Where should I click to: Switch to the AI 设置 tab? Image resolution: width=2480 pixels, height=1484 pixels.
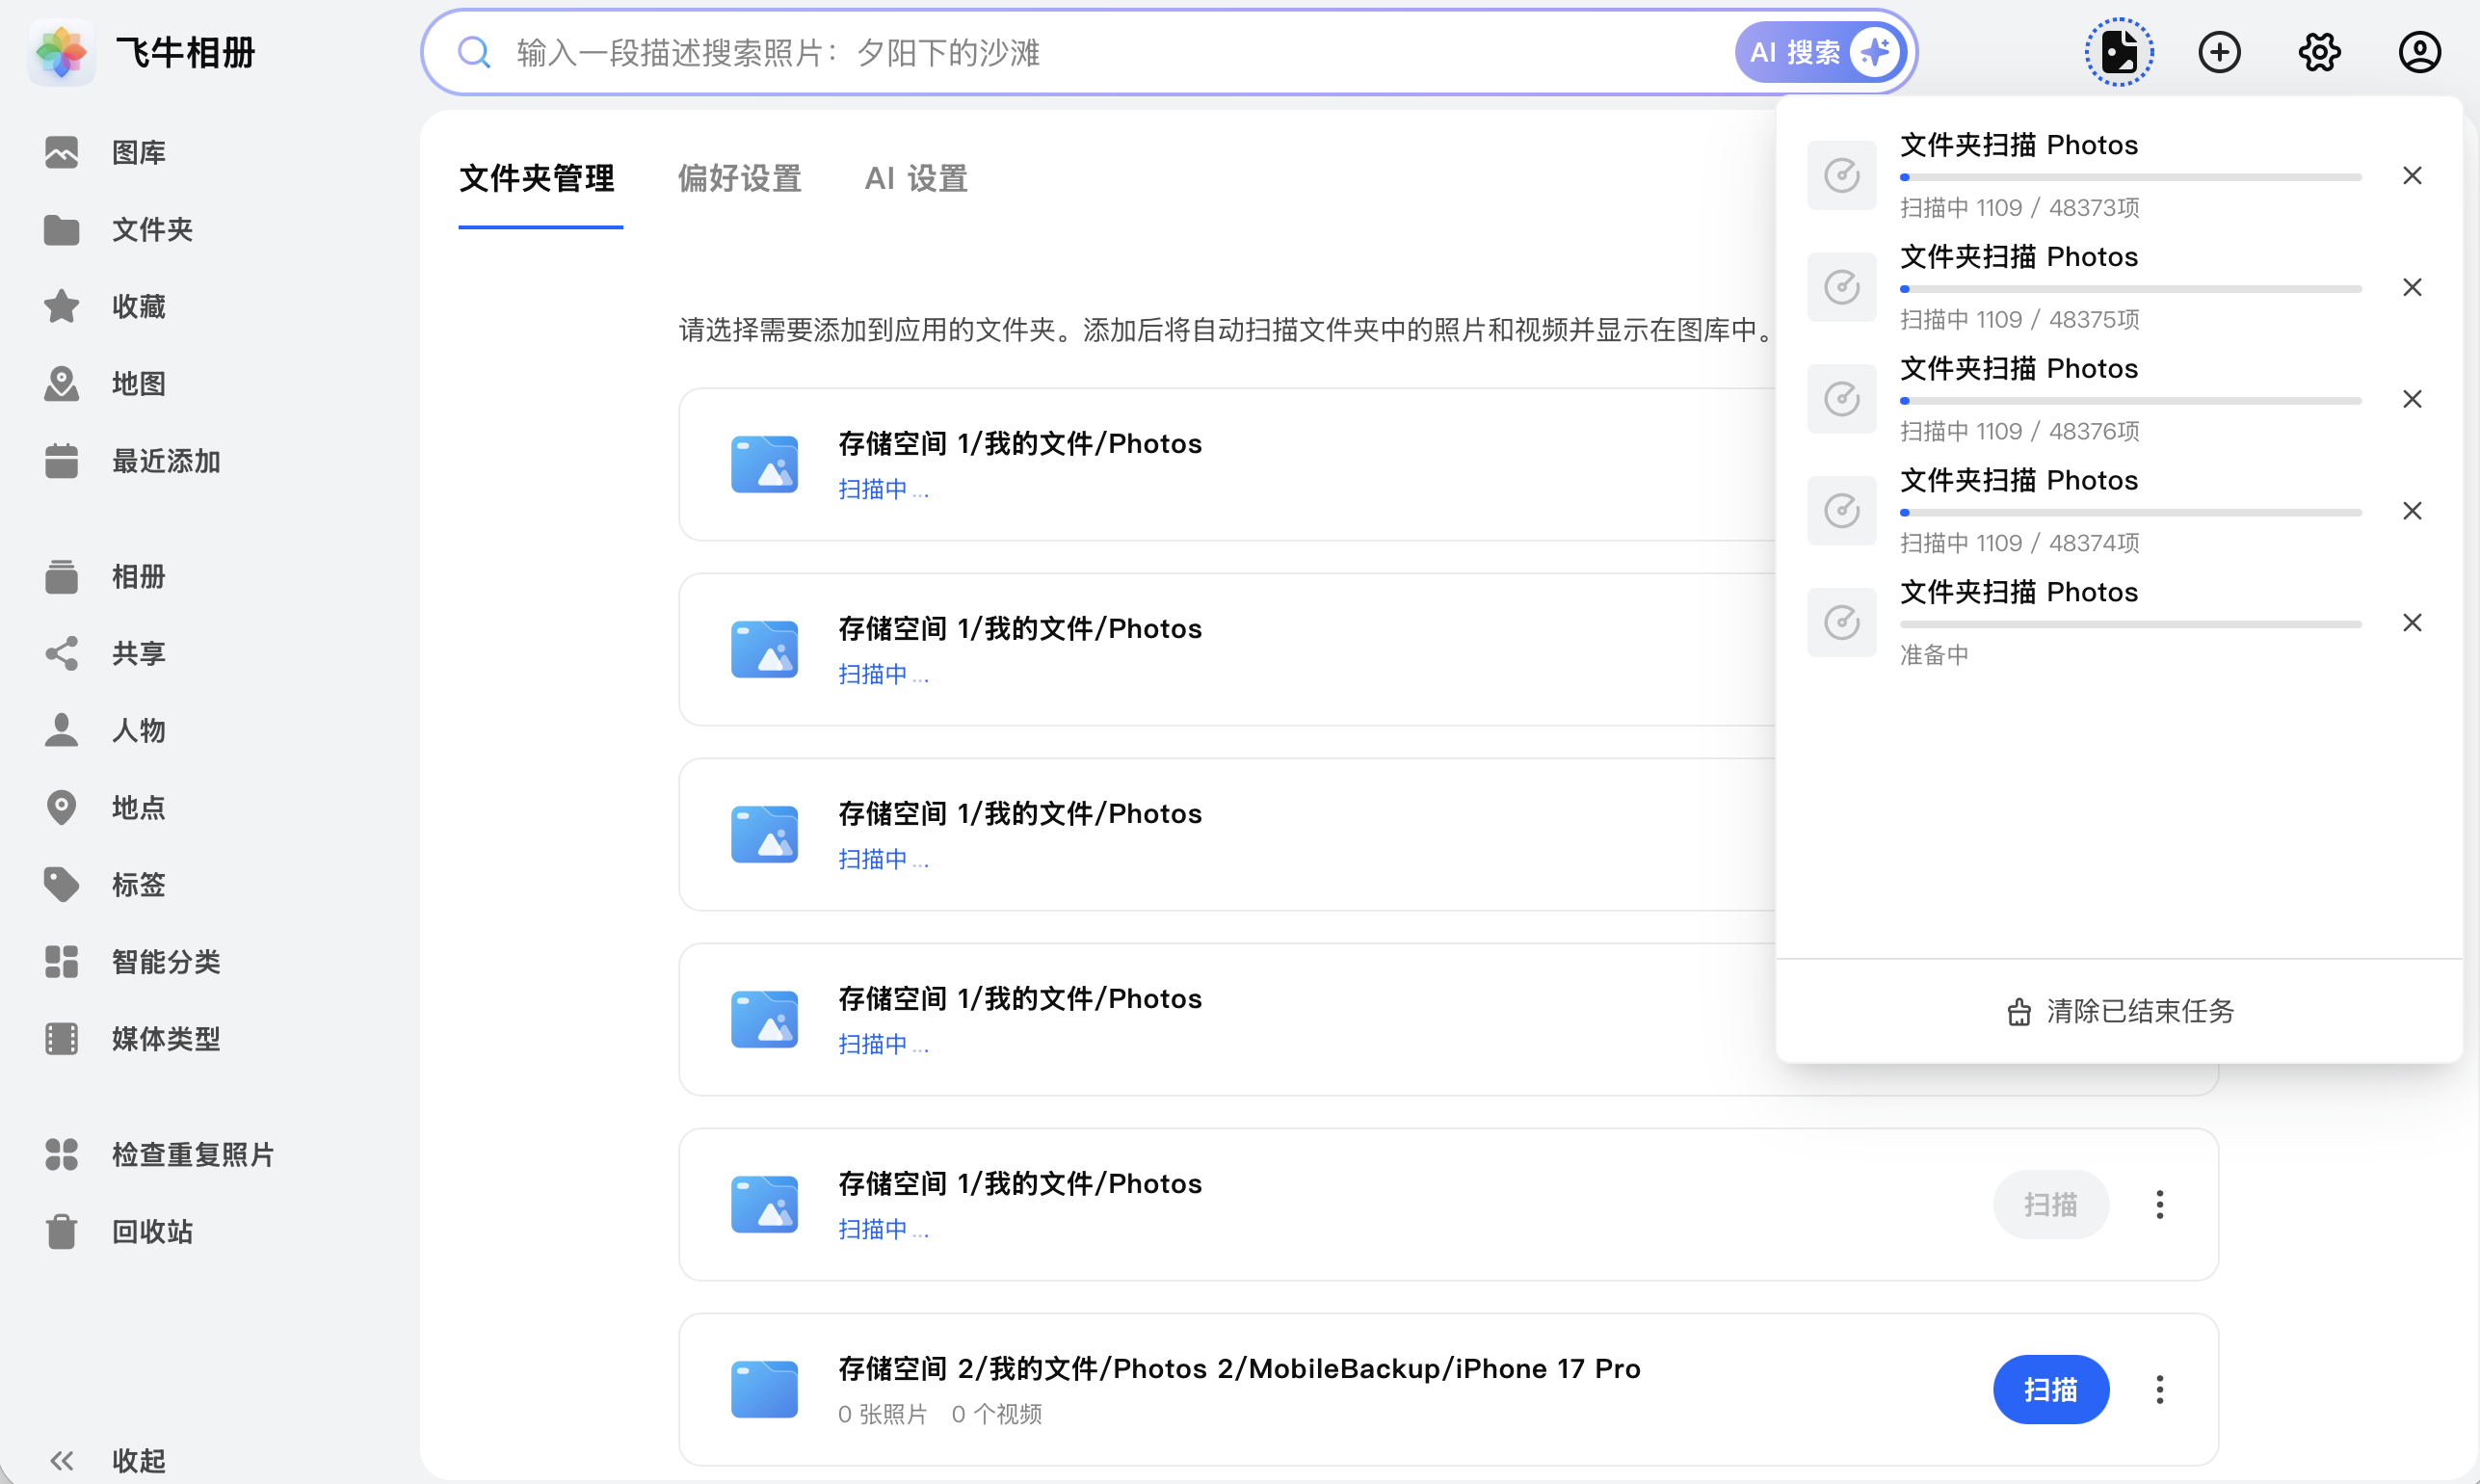(914, 178)
